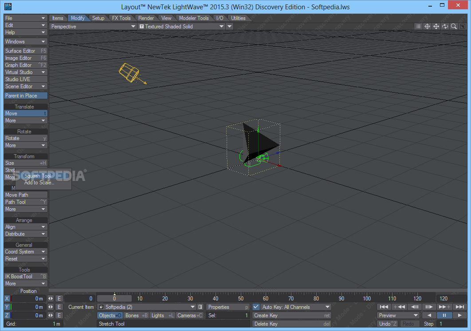This screenshot has width=471, height=331.
Task: Switch selection mode to Lights
Action: [162, 315]
